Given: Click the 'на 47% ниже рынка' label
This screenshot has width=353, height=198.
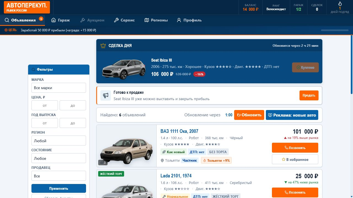Looking at the screenshot, I should [301, 182].
